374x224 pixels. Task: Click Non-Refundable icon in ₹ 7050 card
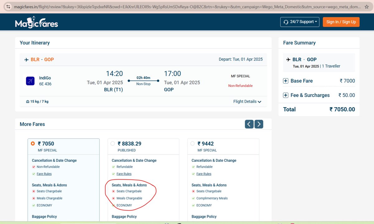(34, 167)
